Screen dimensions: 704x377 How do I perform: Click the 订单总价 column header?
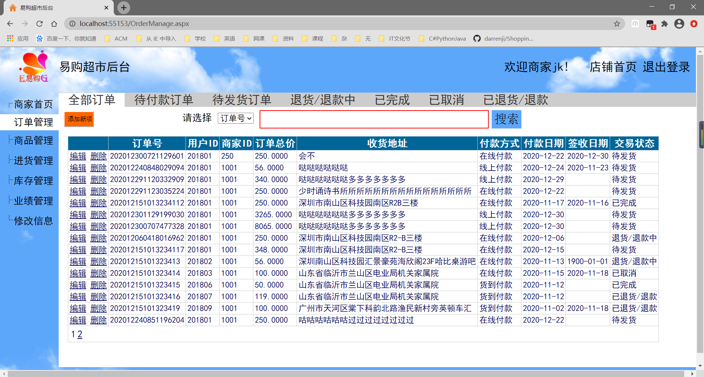(275, 143)
